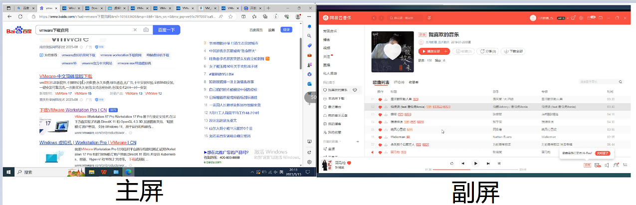
Task: Switch to the 评论 tab
Action: 399,82
